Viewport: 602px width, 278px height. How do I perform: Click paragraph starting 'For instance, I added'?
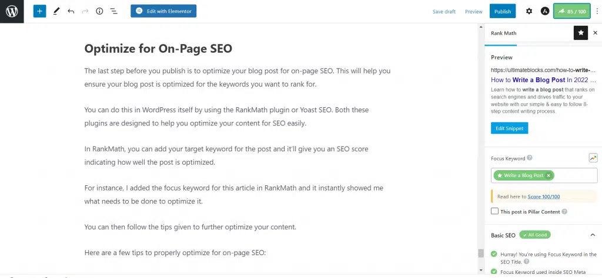point(234,195)
